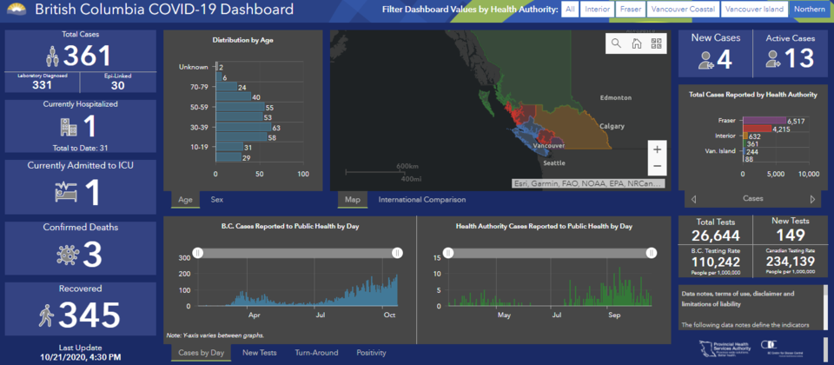Image resolution: width=834 pixels, height=365 pixels.
Task: Open the Positivity tab
Action: (371, 352)
